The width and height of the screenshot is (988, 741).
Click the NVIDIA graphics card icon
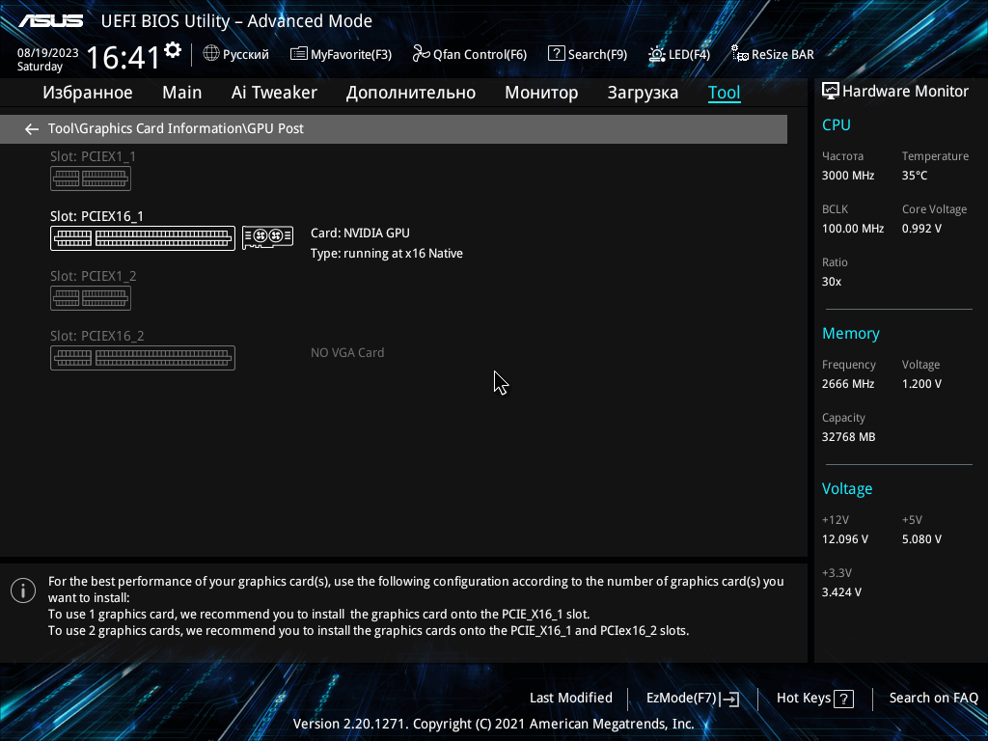(x=268, y=237)
